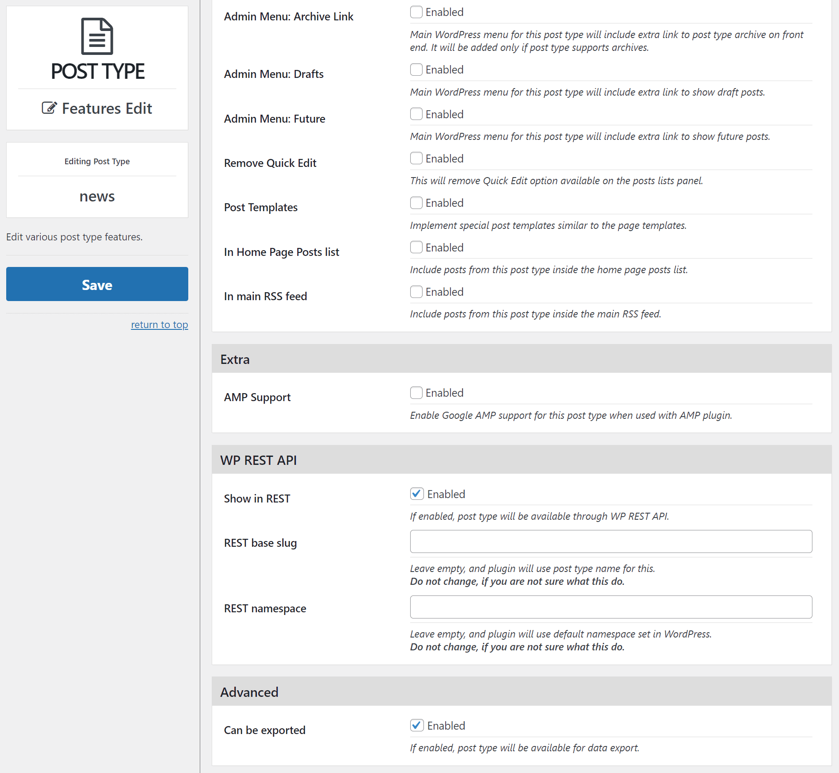Enable In main RSS feed checkbox
This screenshot has width=839, height=773.
[x=416, y=291]
